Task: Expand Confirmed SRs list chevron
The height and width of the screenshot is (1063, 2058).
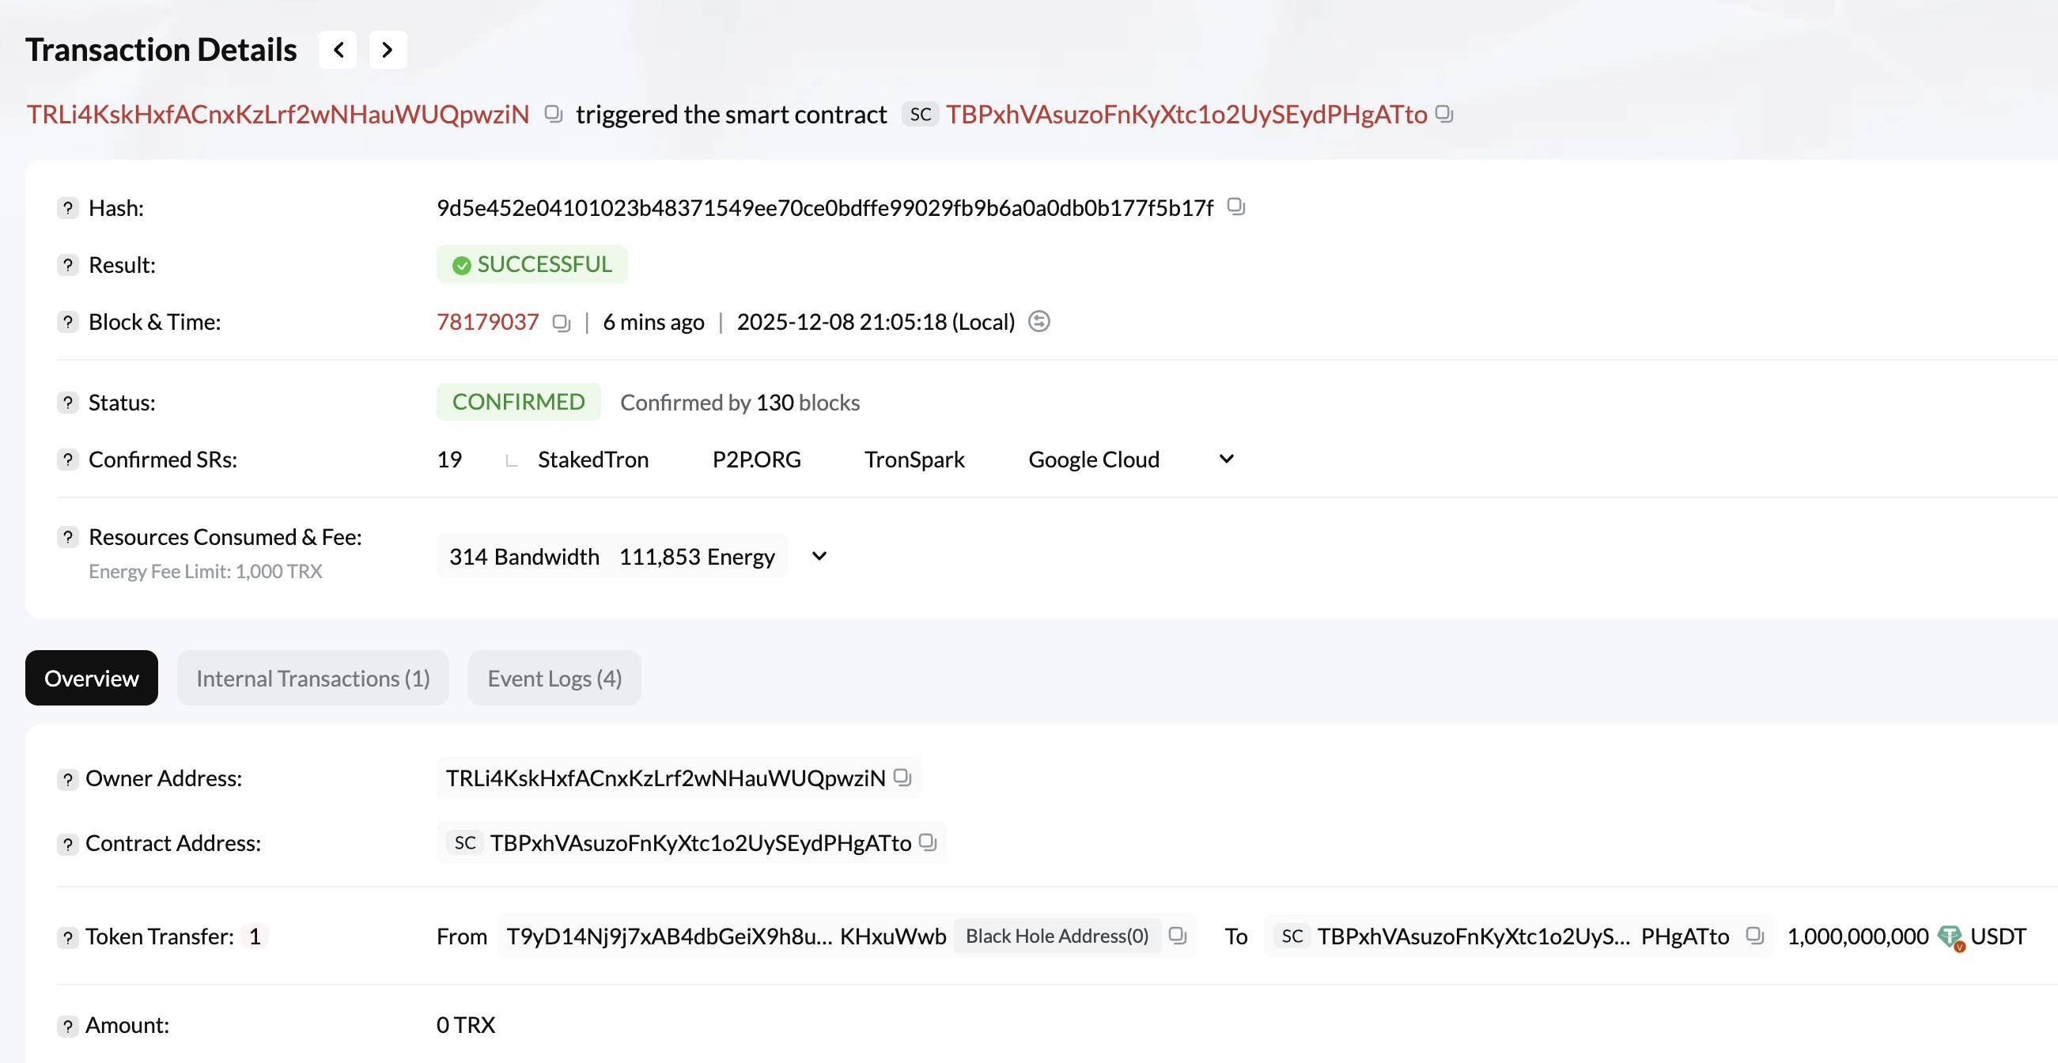Action: 1226,460
